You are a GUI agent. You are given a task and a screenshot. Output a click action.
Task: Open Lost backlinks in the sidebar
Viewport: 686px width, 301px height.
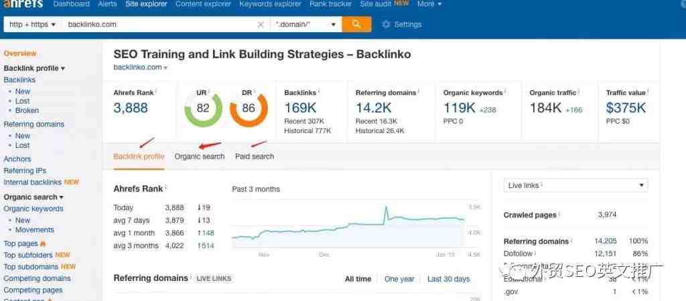tap(23, 101)
